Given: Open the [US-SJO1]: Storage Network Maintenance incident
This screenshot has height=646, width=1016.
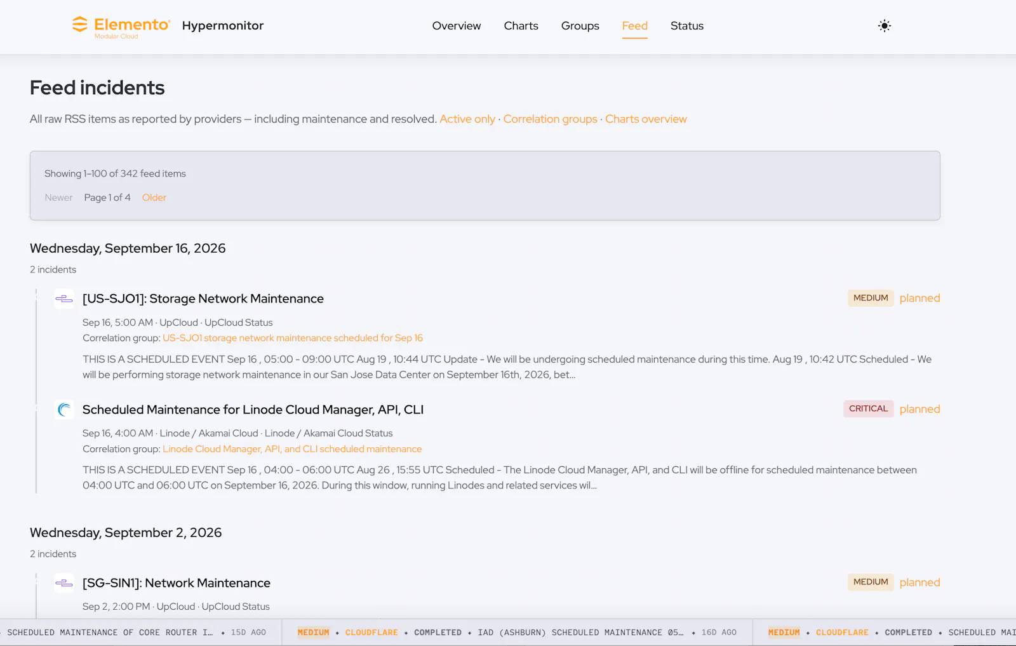Looking at the screenshot, I should coord(203,299).
